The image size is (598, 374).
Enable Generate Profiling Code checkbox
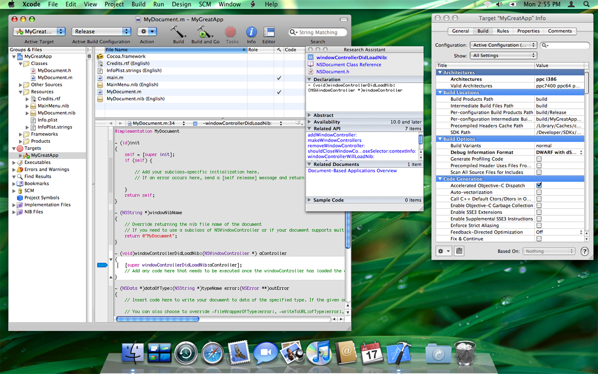(539, 159)
